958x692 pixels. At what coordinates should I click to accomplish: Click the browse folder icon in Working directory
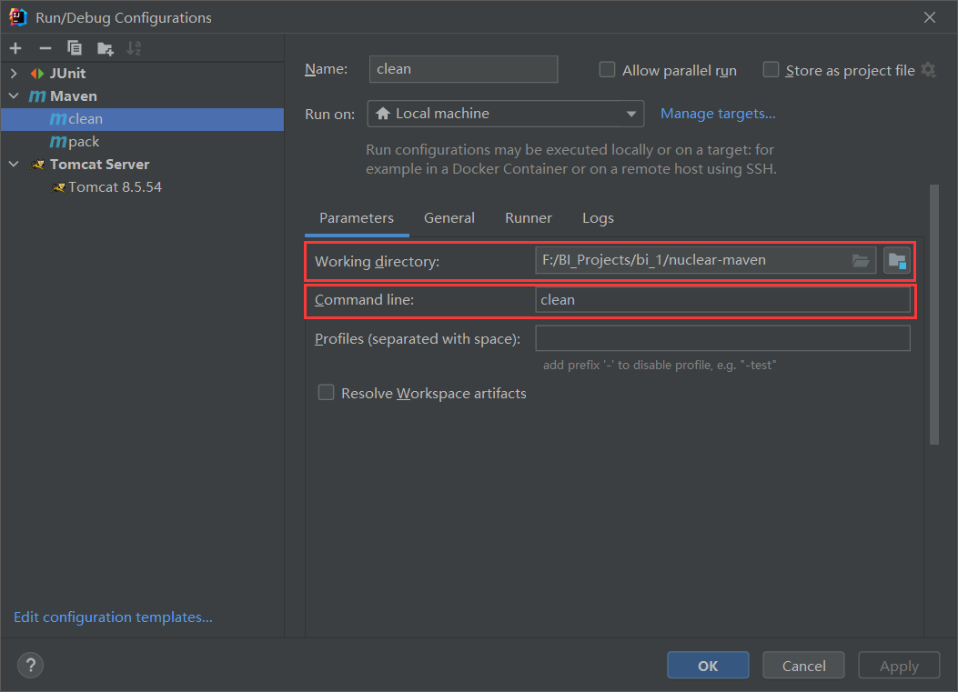click(860, 261)
